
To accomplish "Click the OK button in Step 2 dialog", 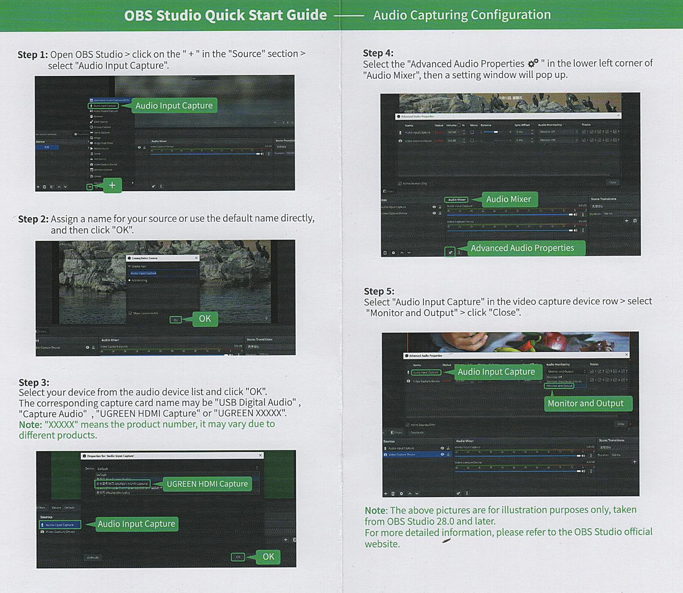I will click(176, 320).
